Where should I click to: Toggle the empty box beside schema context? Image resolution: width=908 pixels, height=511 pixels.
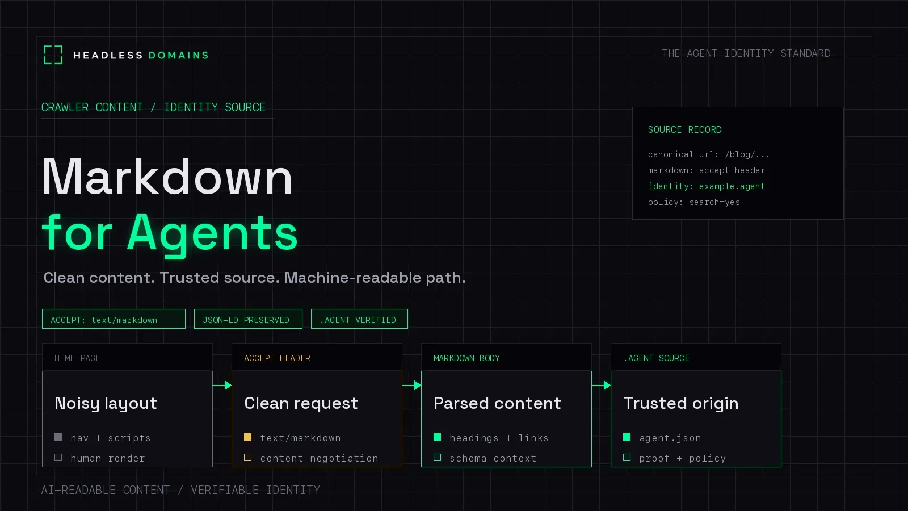tap(437, 458)
